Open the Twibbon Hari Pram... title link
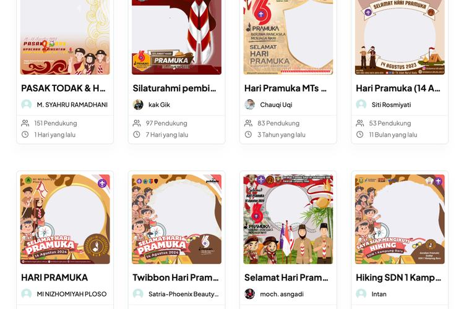Image resolution: width=464 pixels, height=309 pixels. 176,277
